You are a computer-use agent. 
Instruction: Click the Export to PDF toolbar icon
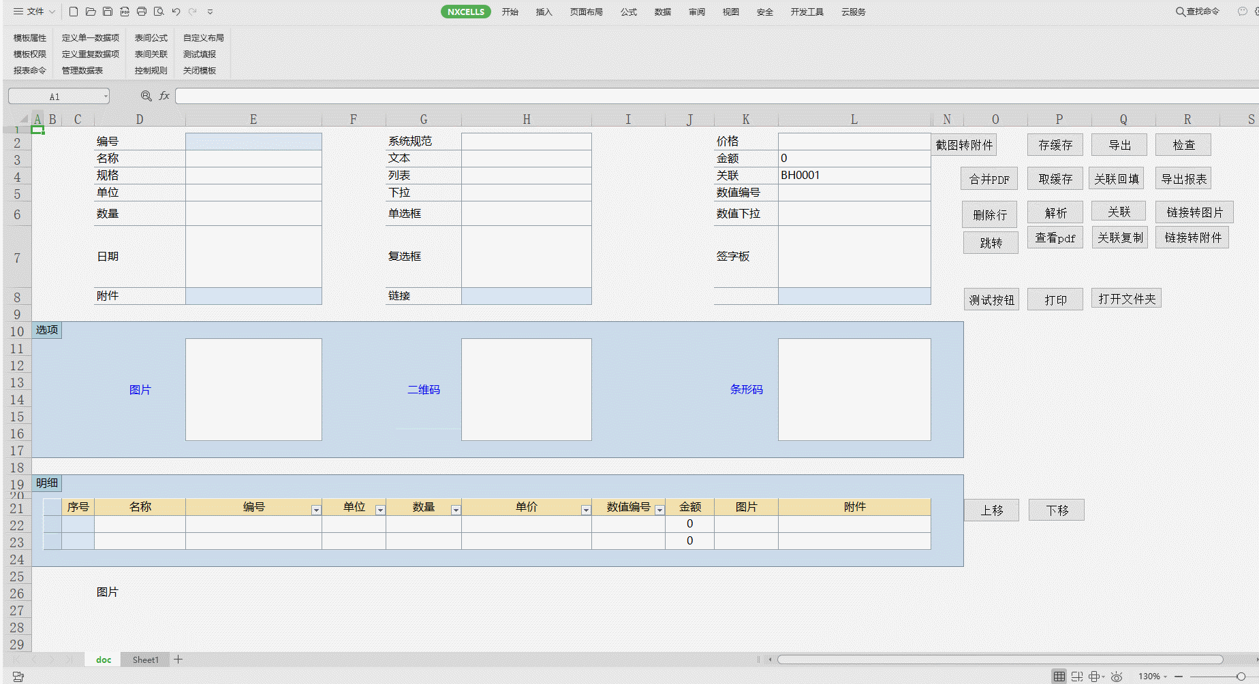(125, 12)
